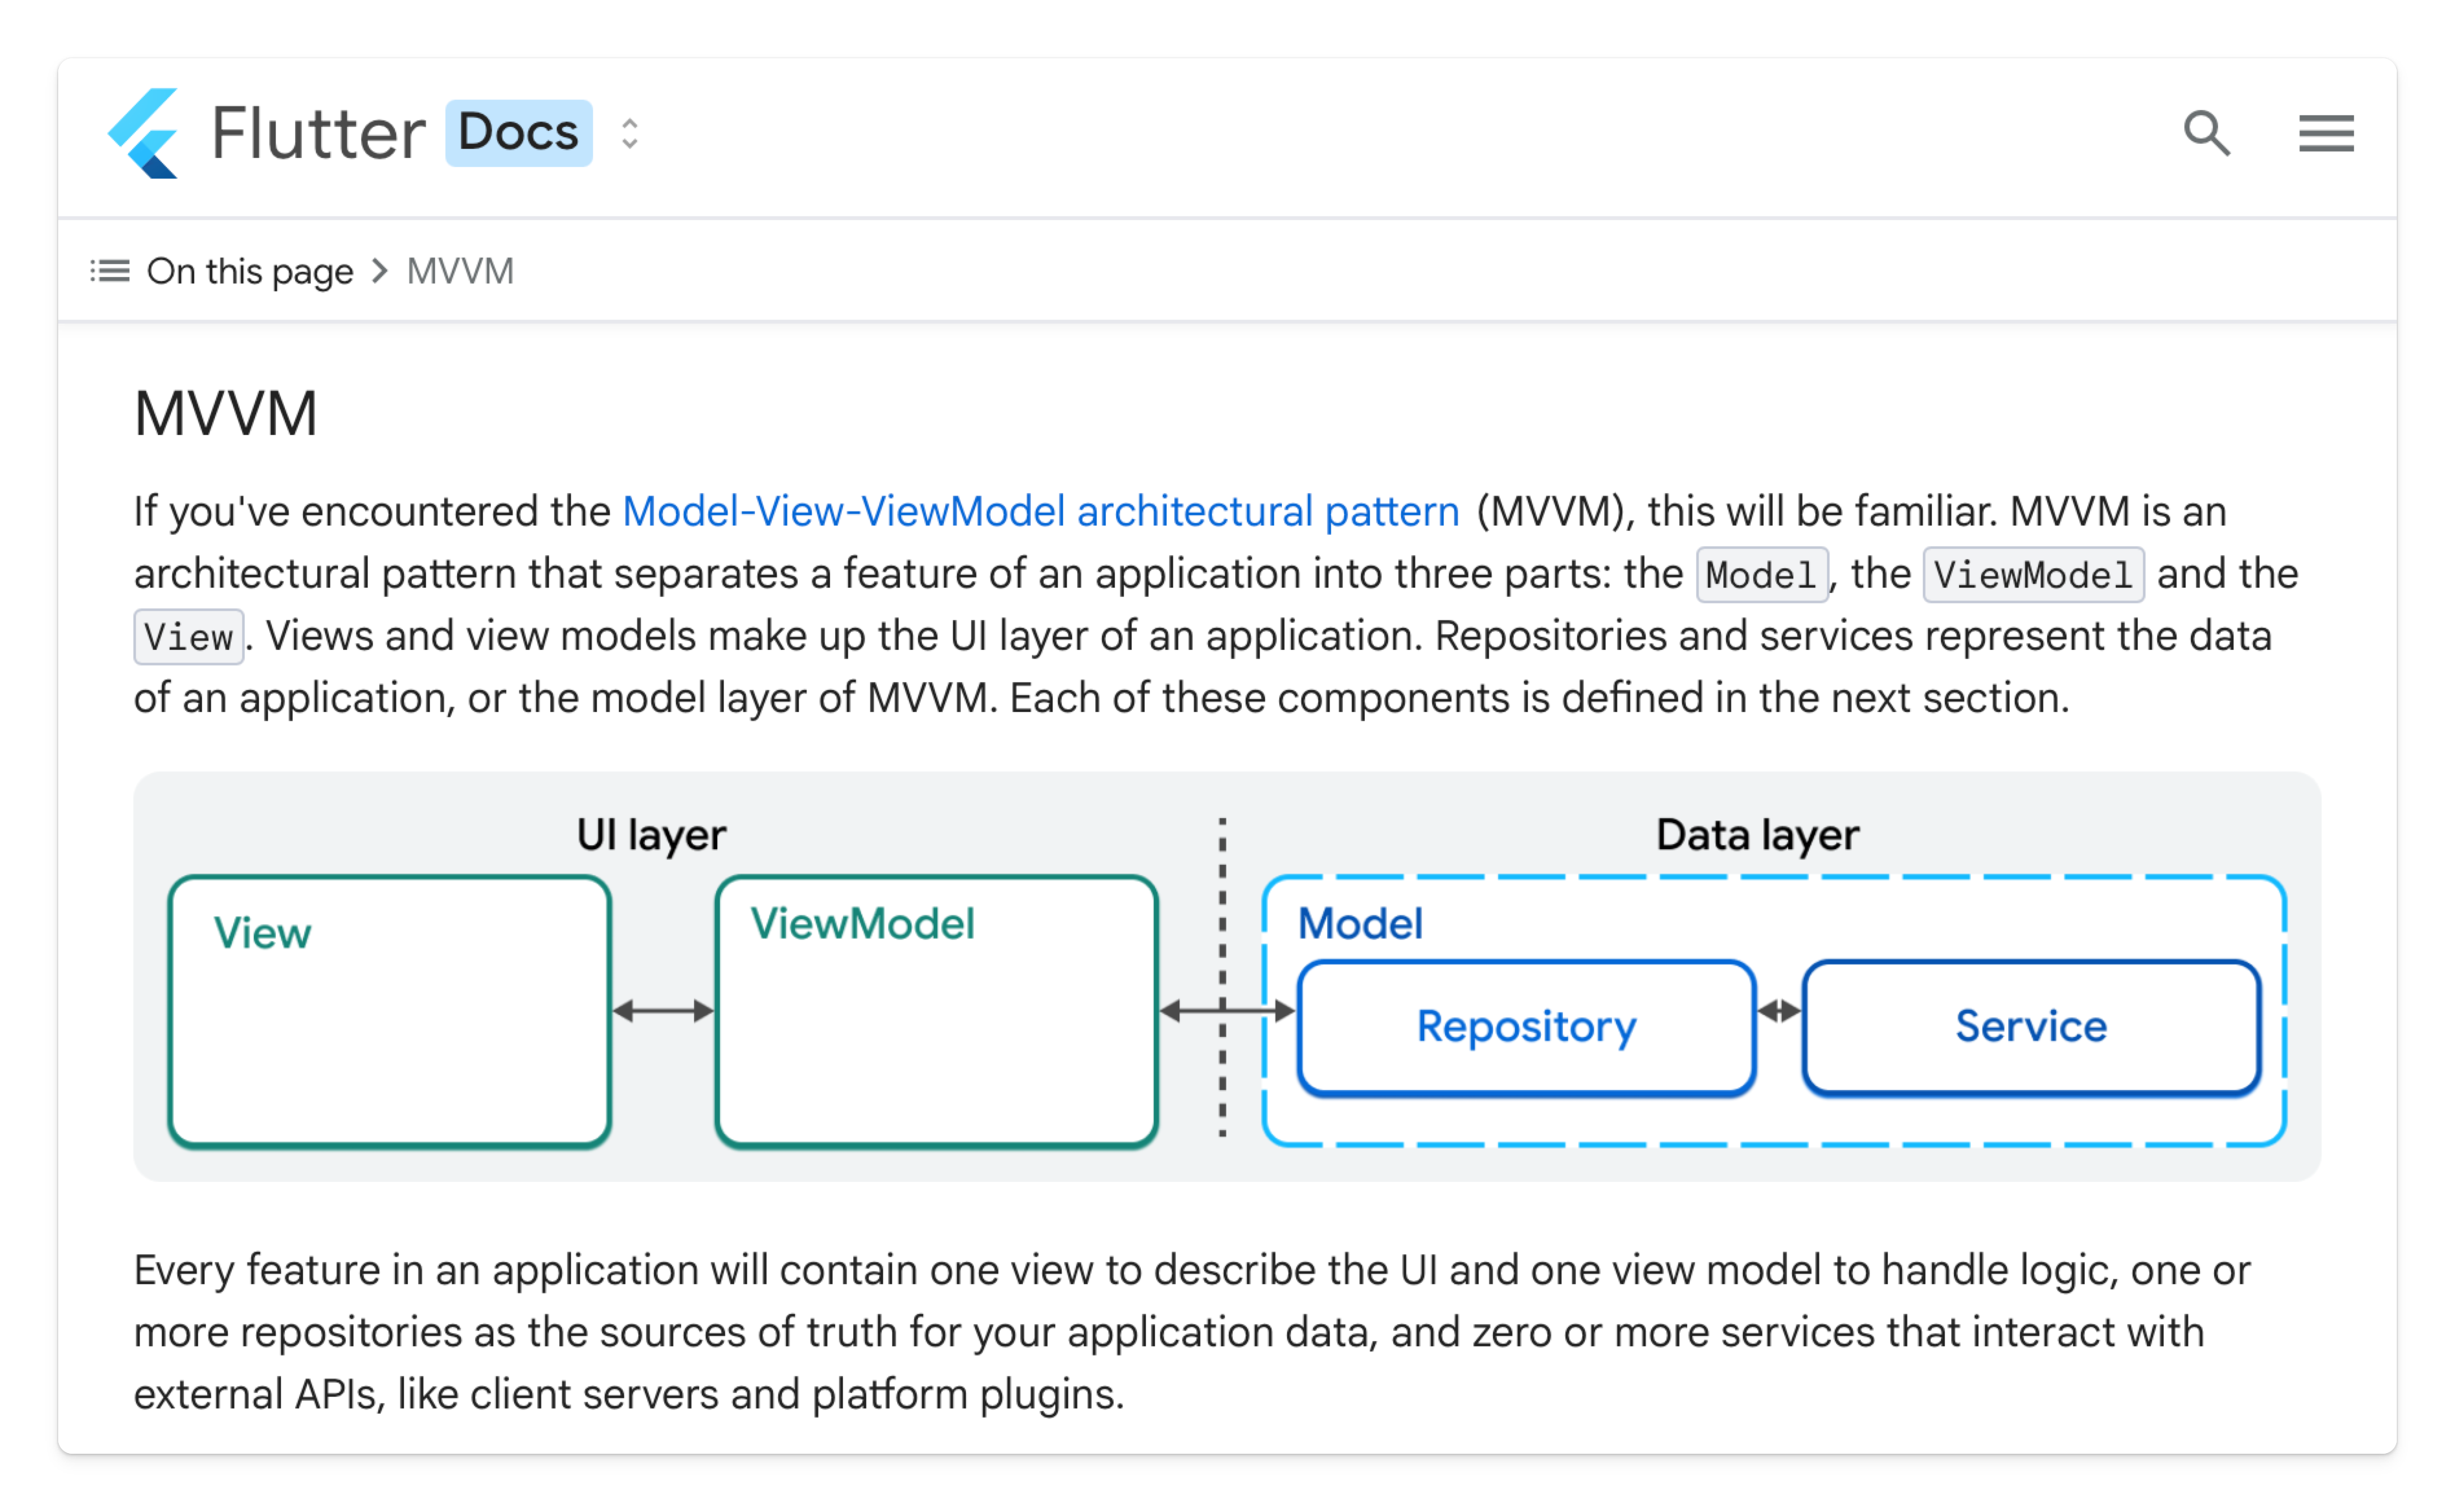This screenshot has height=1512, width=2455.
Task: Expand the 'On this page' contents
Action: 250,271
